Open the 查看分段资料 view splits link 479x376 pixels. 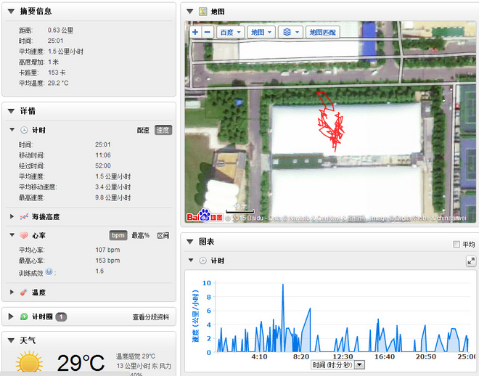click(150, 317)
